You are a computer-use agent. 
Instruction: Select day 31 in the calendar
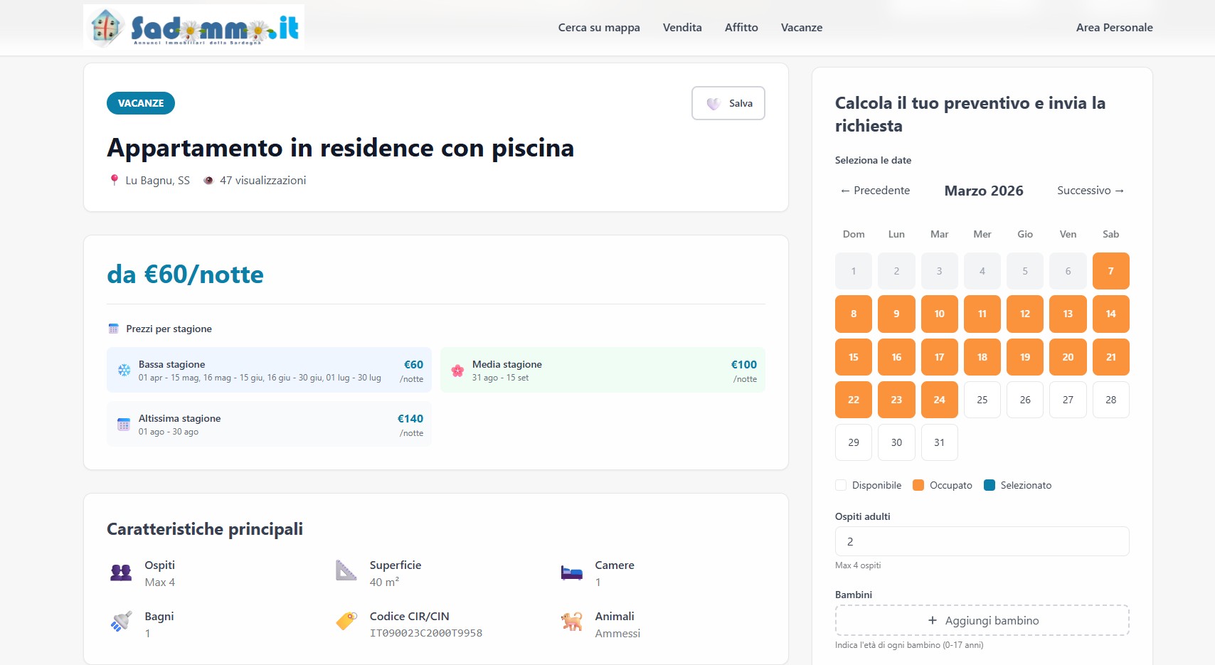tap(940, 442)
